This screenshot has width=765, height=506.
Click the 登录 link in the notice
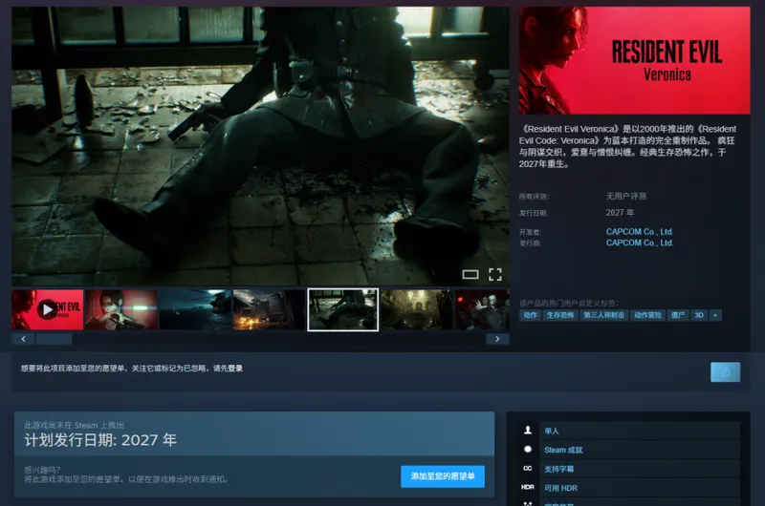coord(235,369)
